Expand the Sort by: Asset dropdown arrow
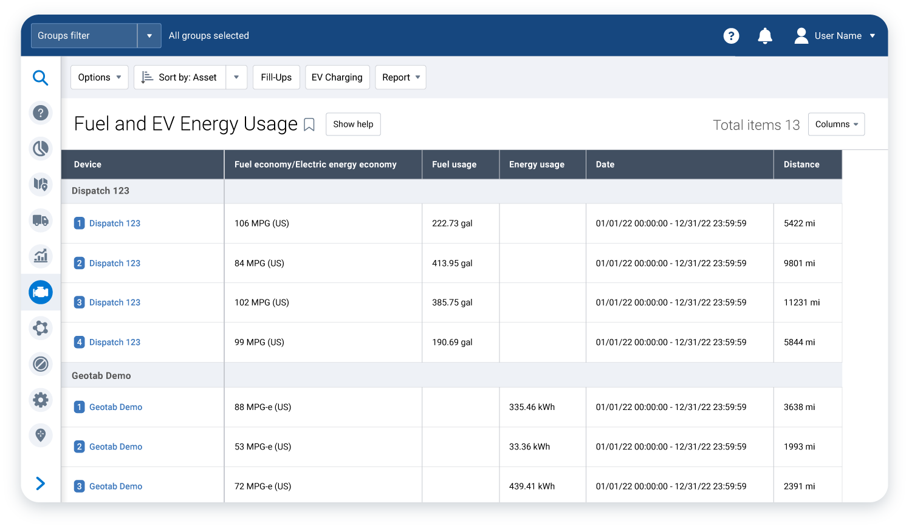The width and height of the screenshot is (909, 526). (x=236, y=77)
